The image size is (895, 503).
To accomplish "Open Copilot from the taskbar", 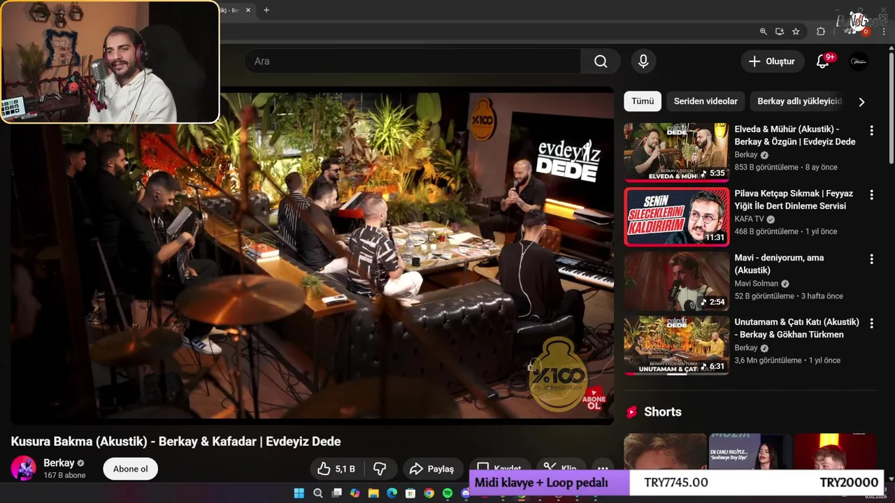I will [x=355, y=493].
